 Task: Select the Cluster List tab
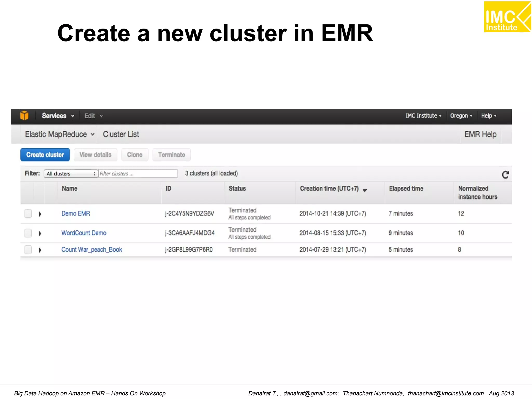click(121, 134)
